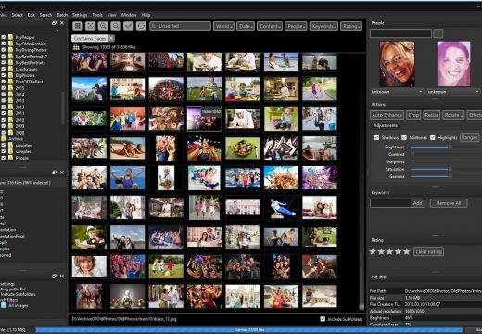482x334 pixels.
Task: Click the Landscapes folder icon
Action: click(10, 69)
